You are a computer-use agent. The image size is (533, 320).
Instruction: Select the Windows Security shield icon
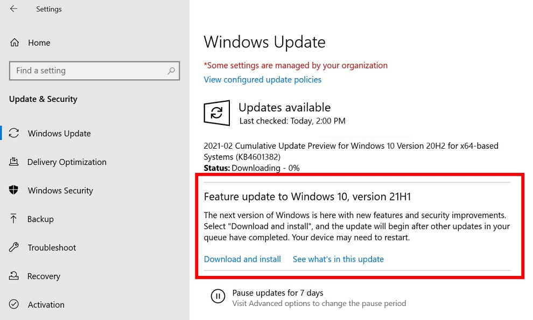(14, 190)
